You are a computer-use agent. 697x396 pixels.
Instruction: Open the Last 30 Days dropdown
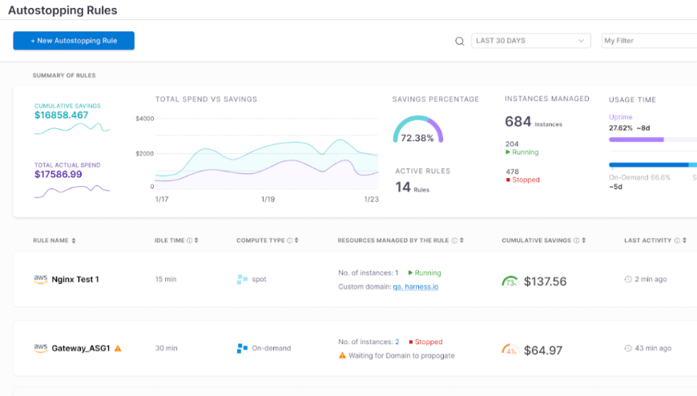click(530, 41)
